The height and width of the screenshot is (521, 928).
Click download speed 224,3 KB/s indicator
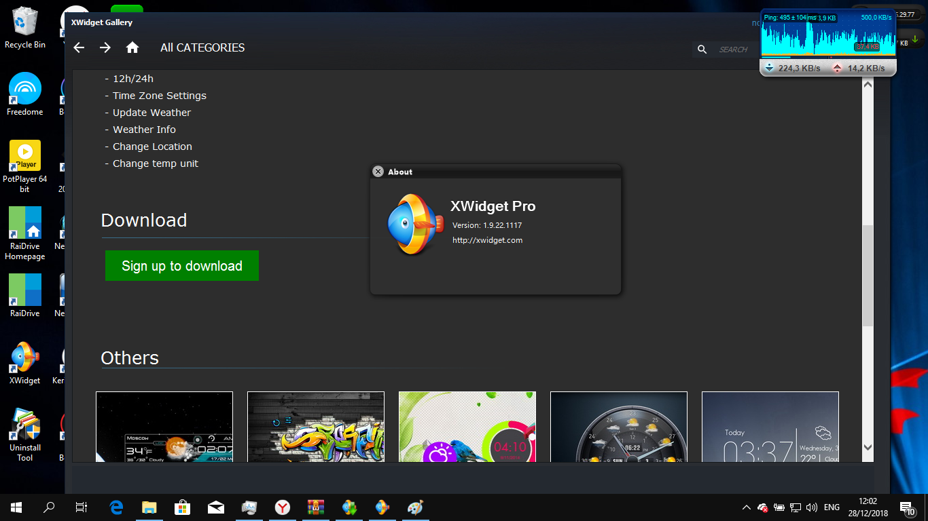[x=792, y=68]
